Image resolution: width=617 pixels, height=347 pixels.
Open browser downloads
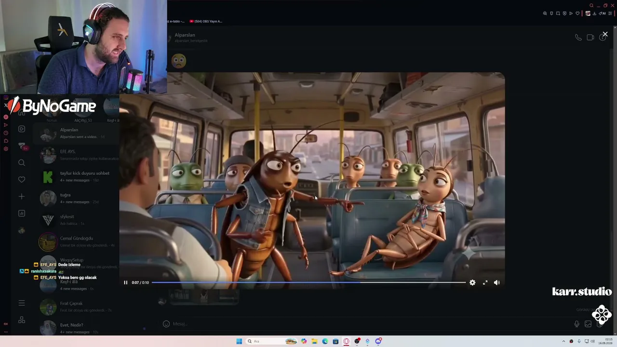tap(595, 13)
